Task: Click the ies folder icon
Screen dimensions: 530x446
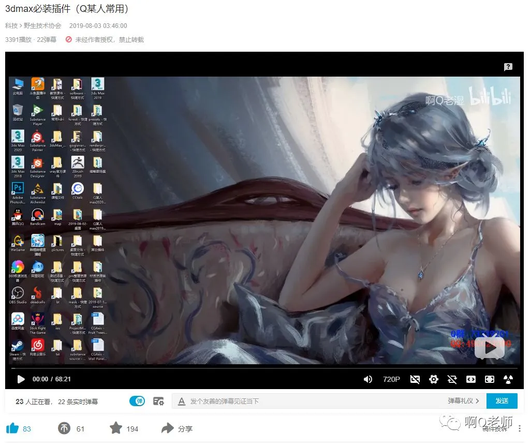Action: (x=57, y=321)
